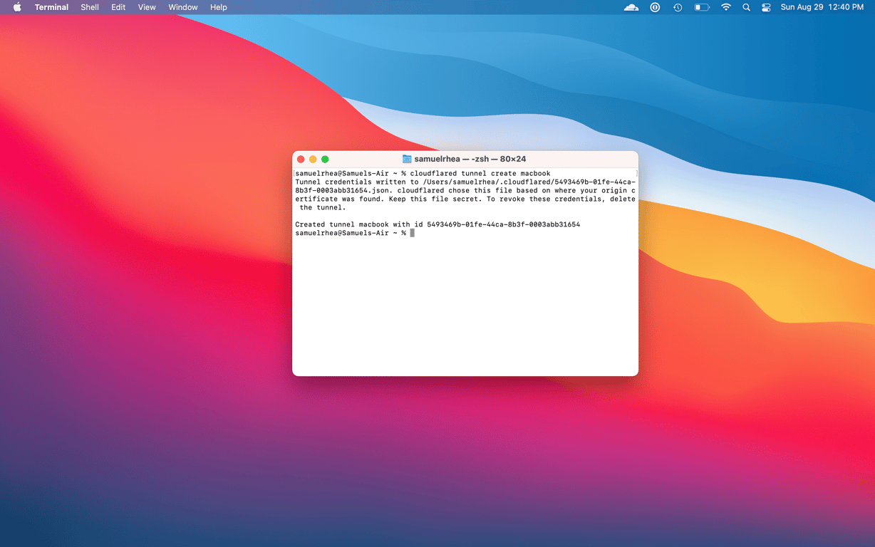Click the Tunnel credentials written to line
Screen dimensions: 875x547
[465, 182]
